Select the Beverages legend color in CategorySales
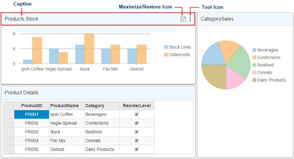This screenshot has height=159, width=294. [254, 50]
